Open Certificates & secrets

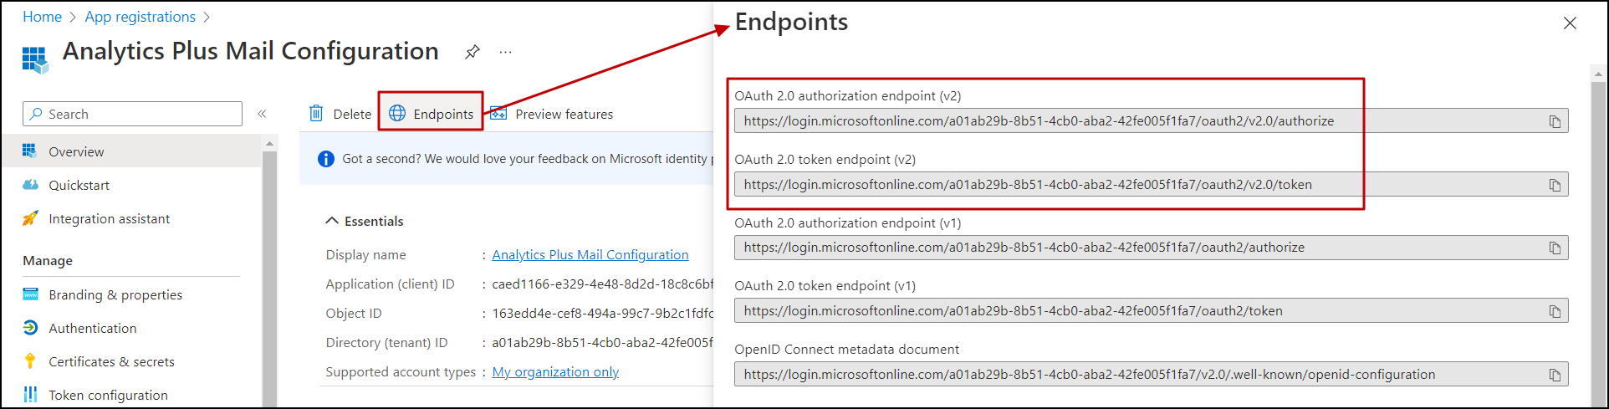[x=111, y=361]
